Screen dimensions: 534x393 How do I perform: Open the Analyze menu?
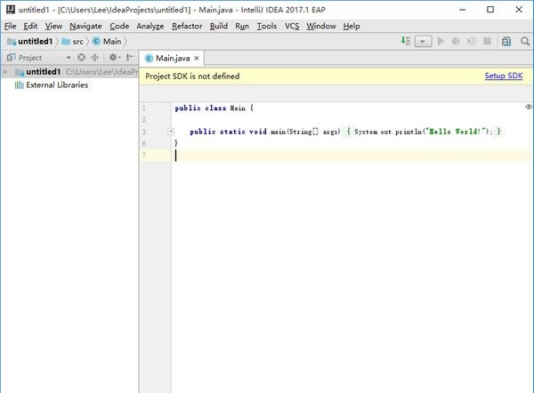coord(150,26)
